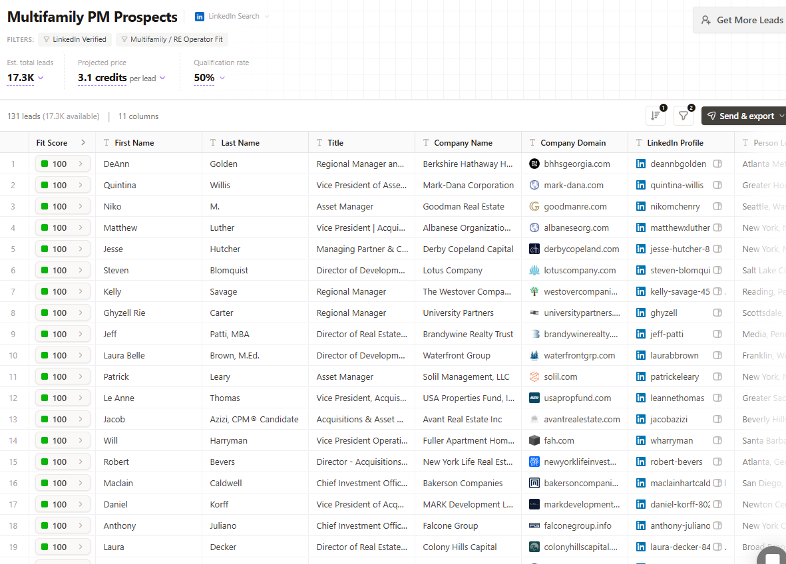This screenshot has width=786, height=564.
Task: Click westovercompani company logo icon
Action: pyautogui.click(x=534, y=291)
